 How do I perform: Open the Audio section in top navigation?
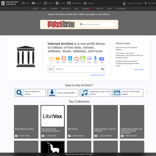60,3
